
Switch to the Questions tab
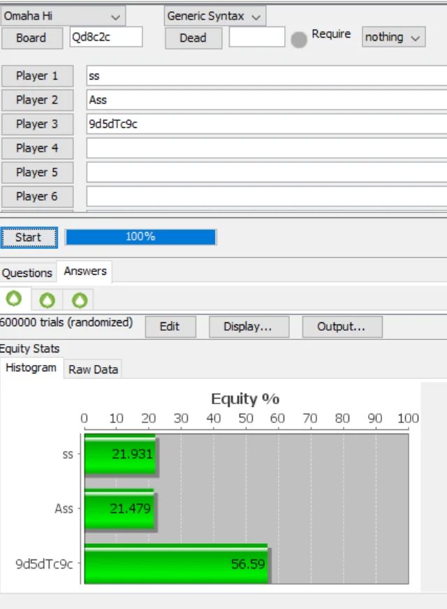pyautogui.click(x=27, y=273)
